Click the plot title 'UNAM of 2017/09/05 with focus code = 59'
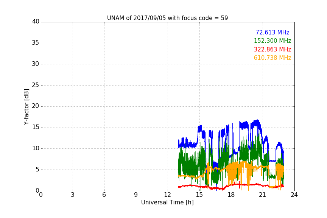 pos(167,18)
